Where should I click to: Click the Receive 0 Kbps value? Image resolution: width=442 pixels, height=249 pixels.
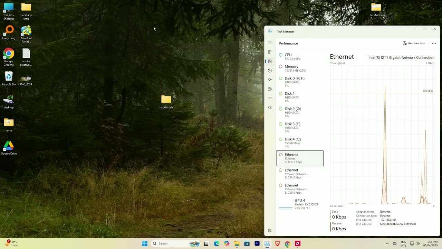pyautogui.click(x=339, y=229)
